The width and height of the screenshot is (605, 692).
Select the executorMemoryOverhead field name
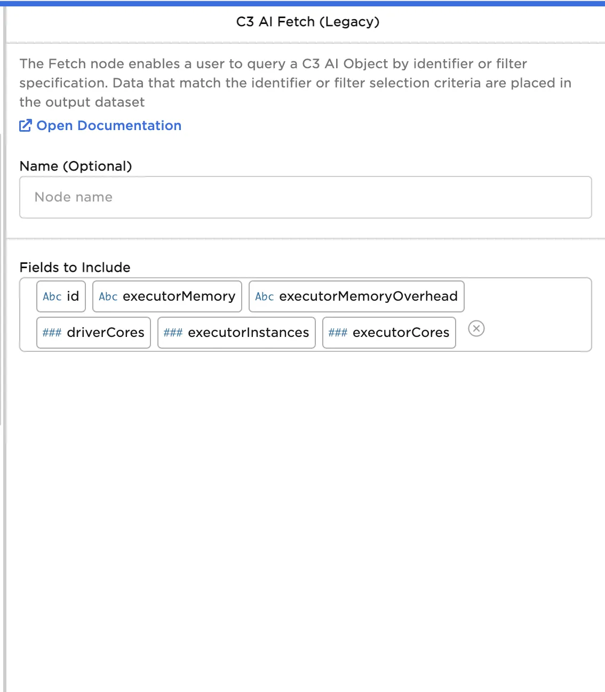368,296
